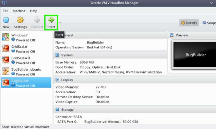The height and width of the screenshot is (129, 216).
Task: Select the GridScalar virtual machine
Action: coord(26,49)
